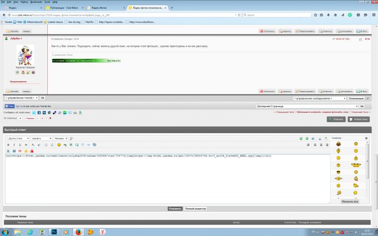Apply bold formatting in quick reply editor
Screen dimensions: 378x236
9,145
